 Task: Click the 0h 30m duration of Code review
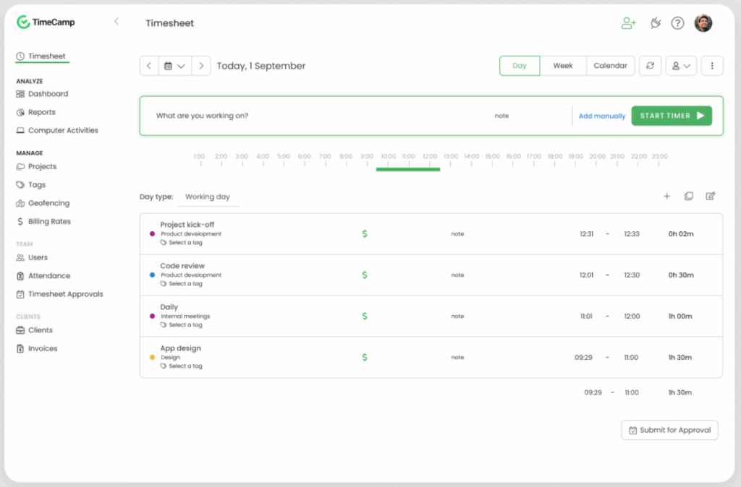[x=681, y=275]
